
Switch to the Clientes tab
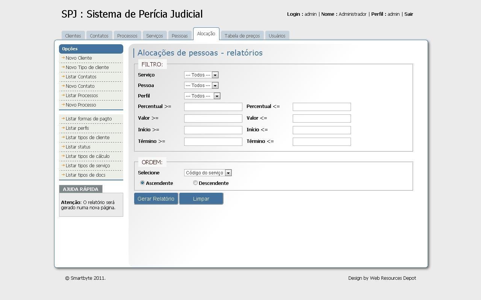[x=73, y=35]
